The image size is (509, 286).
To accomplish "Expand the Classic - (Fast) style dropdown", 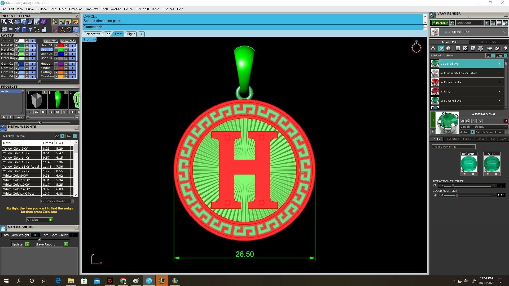I will (504, 32).
